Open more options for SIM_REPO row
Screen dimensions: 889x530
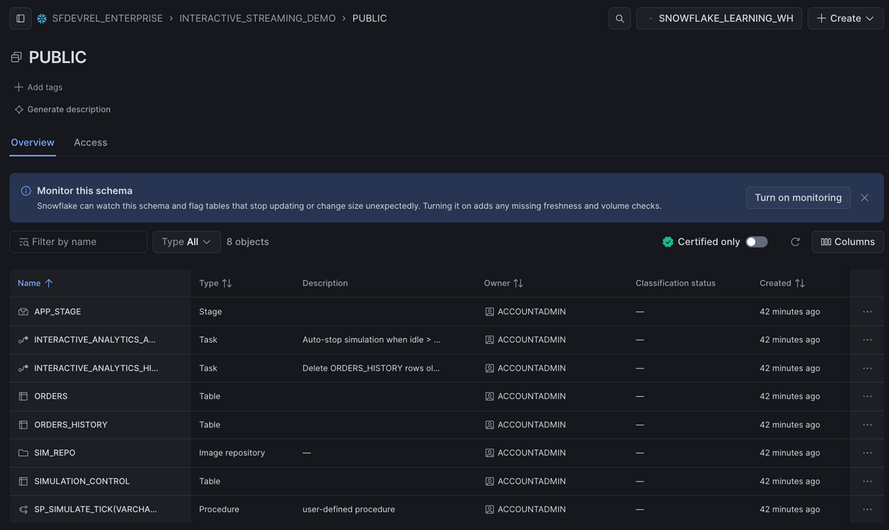pyautogui.click(x=867, y=453)
